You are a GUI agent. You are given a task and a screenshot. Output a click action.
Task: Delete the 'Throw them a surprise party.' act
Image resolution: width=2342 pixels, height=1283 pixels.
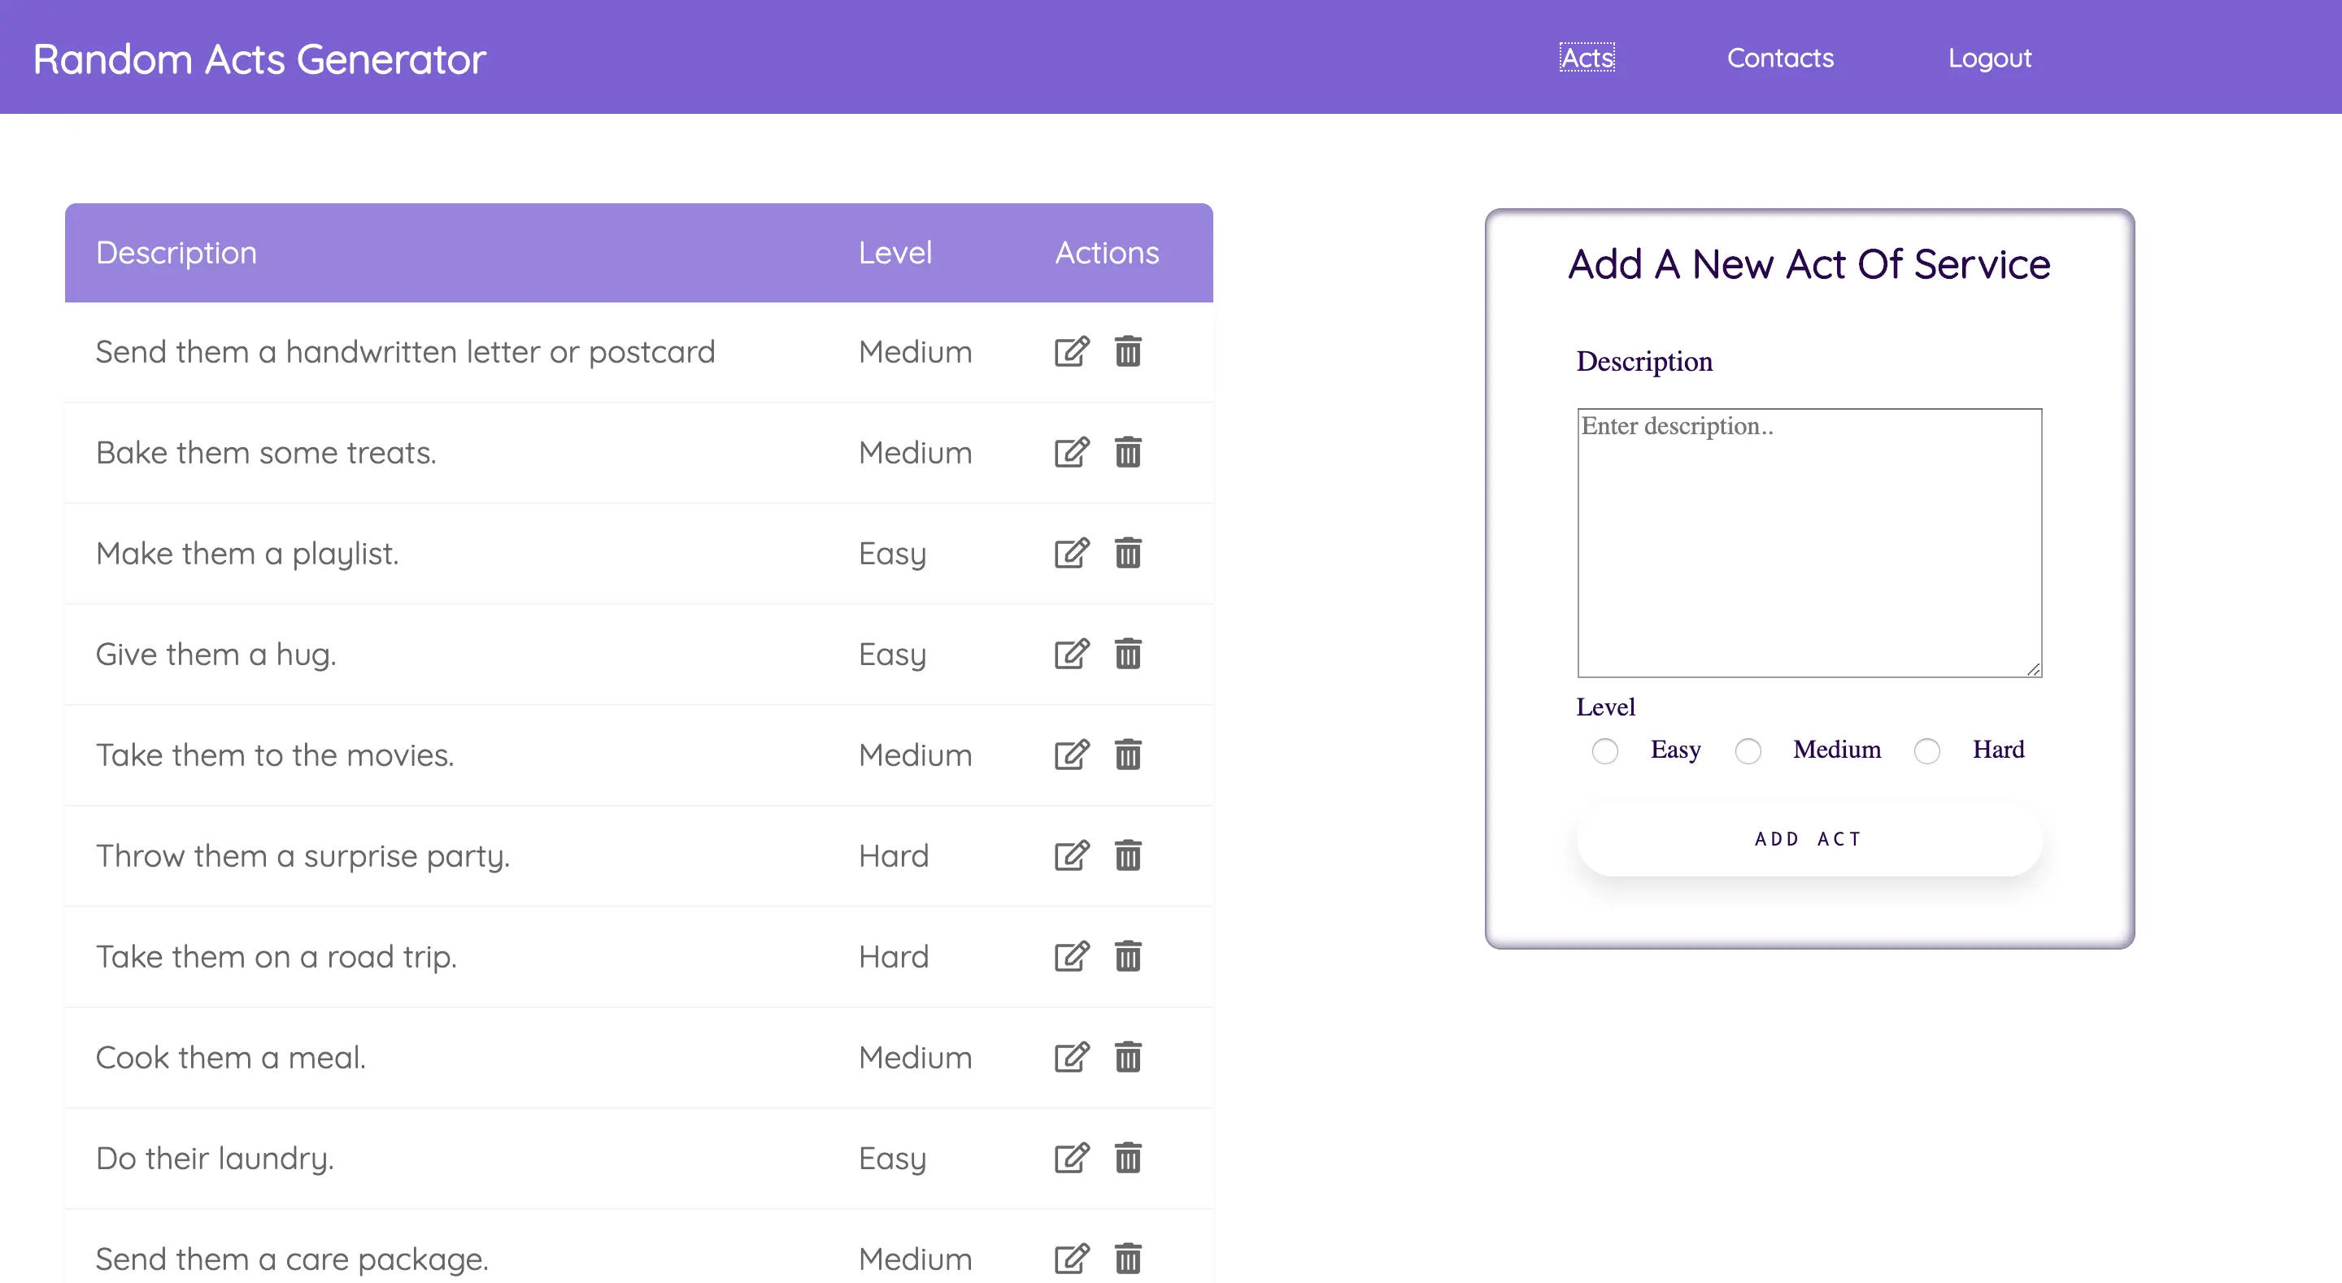pos(1127,855)
